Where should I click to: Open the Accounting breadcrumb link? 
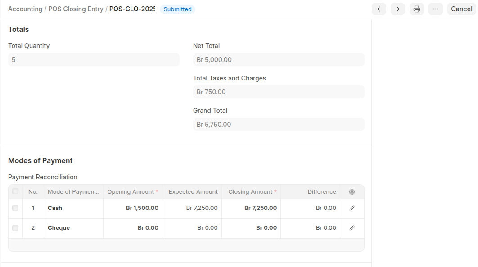tap(25, 9)
